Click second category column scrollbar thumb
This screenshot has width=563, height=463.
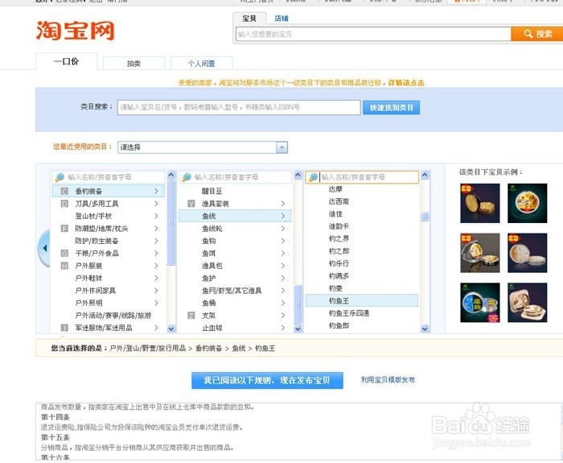pyautogui.click(x=298, y=304)
